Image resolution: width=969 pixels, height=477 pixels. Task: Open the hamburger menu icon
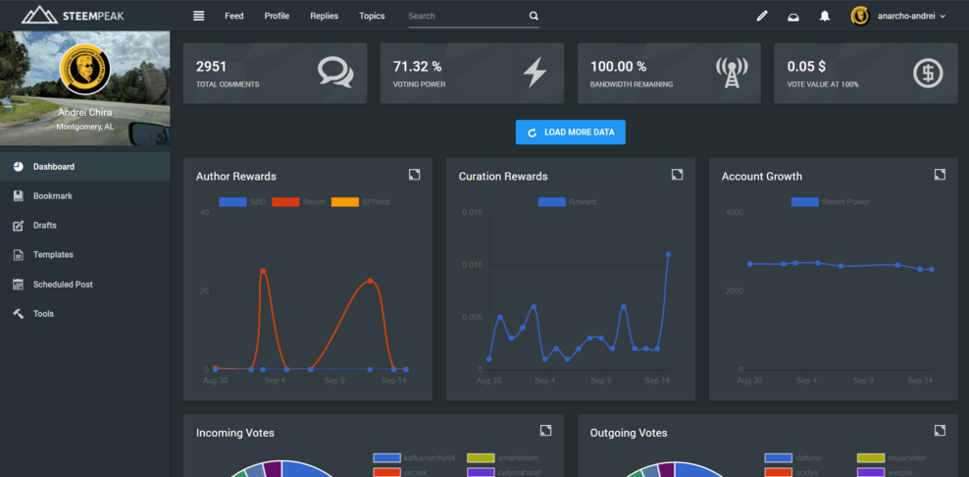[x=198, y=16]
